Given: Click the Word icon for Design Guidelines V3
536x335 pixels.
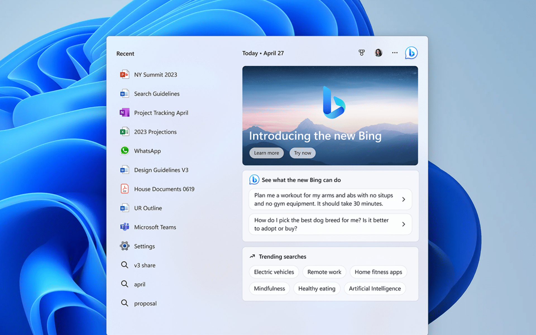Looking at the screenshot, I should pos(125,170).
